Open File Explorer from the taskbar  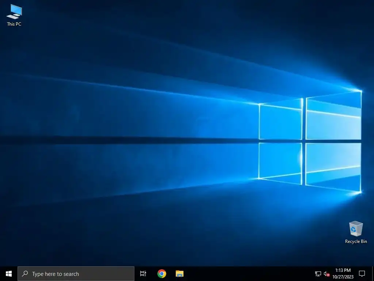point(180,274)
